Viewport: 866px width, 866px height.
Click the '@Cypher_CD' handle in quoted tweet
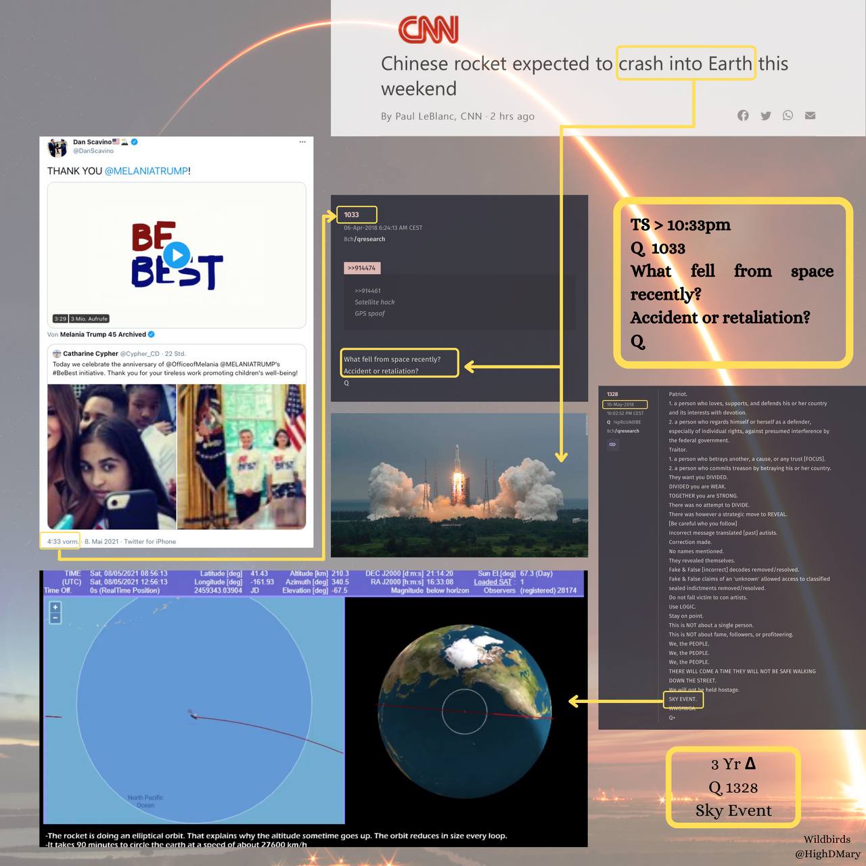(x=140, y=353)
